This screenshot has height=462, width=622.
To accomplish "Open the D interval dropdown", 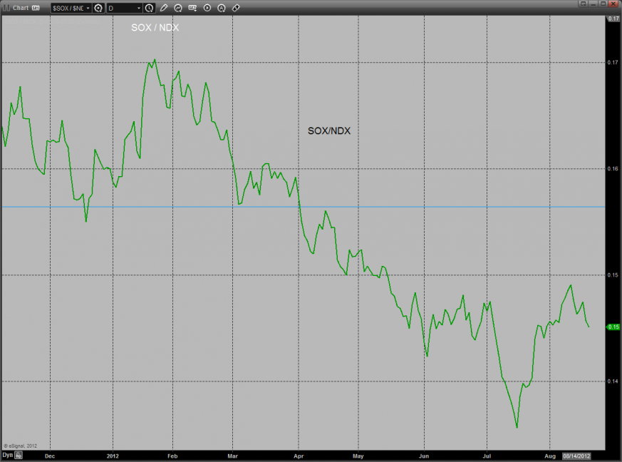I will (x=139, y=8).
